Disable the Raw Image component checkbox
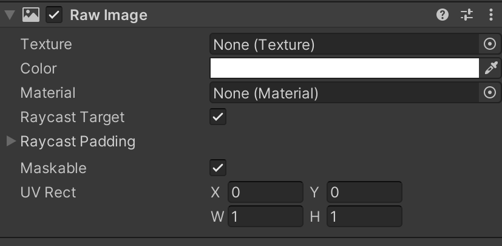This screenshot has width=502, height=246. coord(55,15)
